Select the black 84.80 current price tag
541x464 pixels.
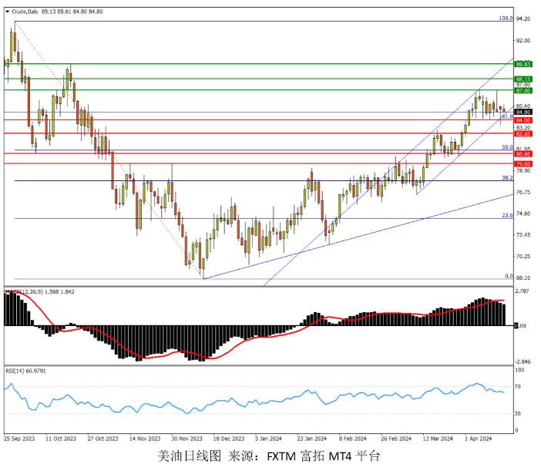[524, 112]
